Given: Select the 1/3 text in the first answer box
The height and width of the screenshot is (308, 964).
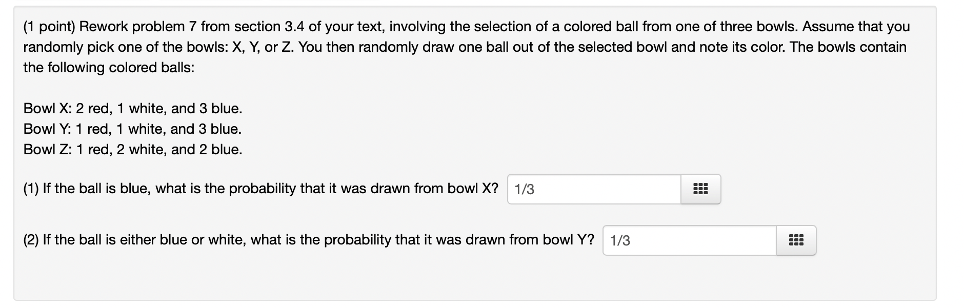Looking at the screenshot, I should coord(523,189).
